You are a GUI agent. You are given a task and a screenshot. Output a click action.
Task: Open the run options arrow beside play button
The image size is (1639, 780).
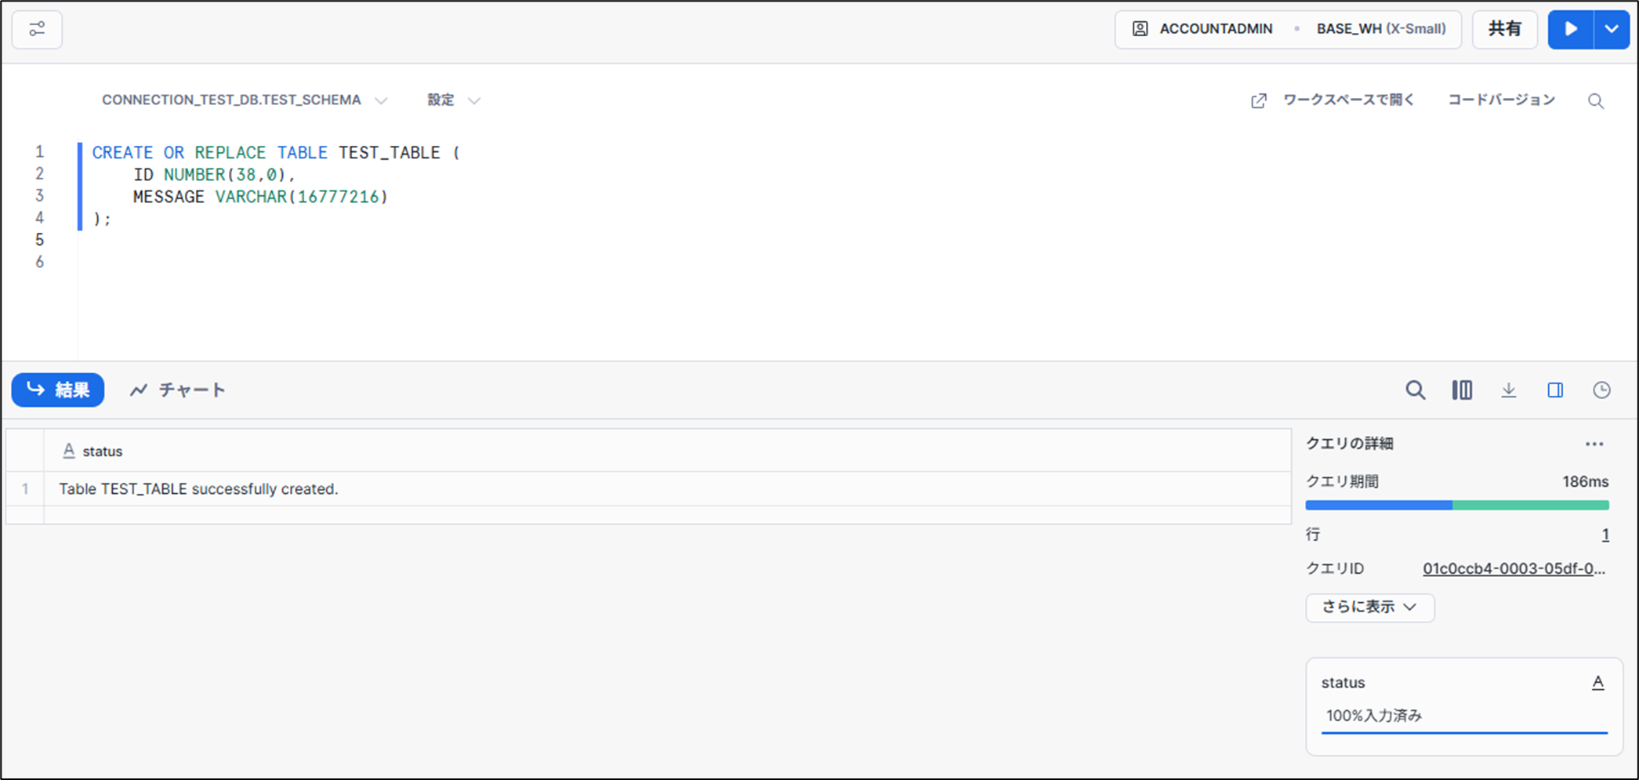pos(1612,30)
